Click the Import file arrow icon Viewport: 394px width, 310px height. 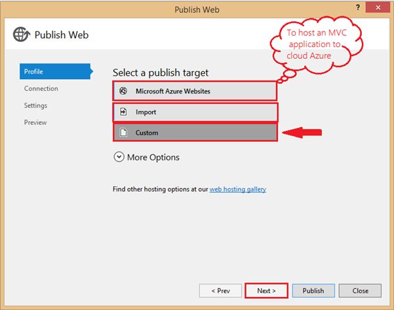pyautogui.click(x=123, y=112)
